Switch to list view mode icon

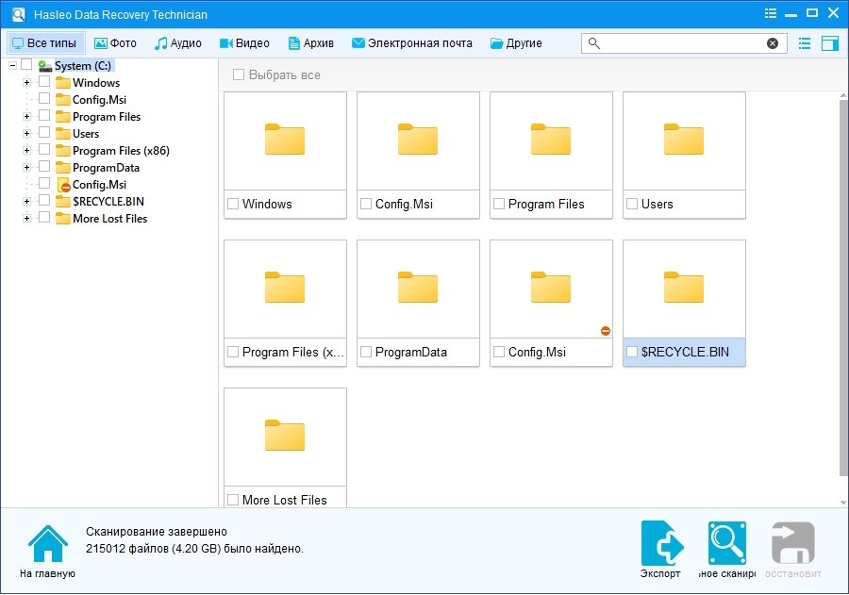click(805, 43)
